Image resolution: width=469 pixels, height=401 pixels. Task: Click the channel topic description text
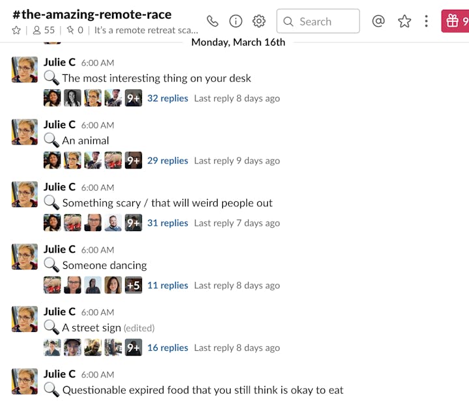(x=146, y=31)
